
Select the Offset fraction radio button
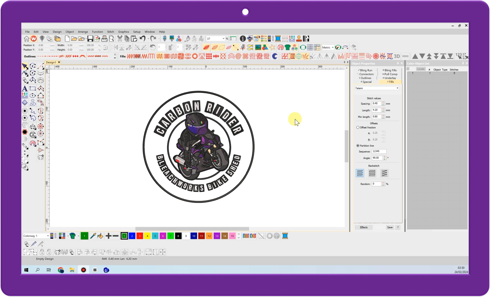pyautogui.click(x=358, y=127)
